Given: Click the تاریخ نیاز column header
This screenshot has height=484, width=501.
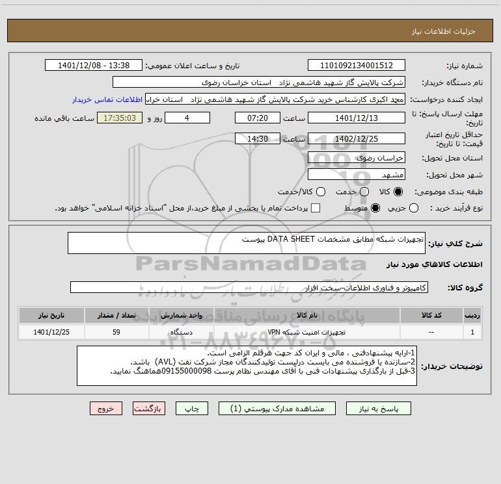Looking at the screenshot, I should 51,315.
